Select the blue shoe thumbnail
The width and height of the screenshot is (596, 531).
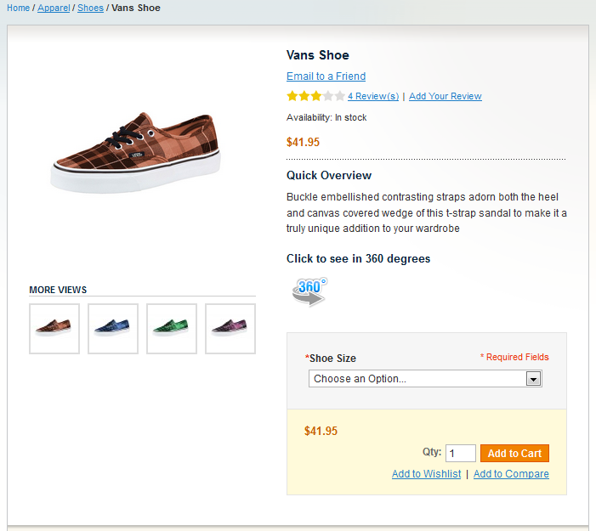point(113,329)
